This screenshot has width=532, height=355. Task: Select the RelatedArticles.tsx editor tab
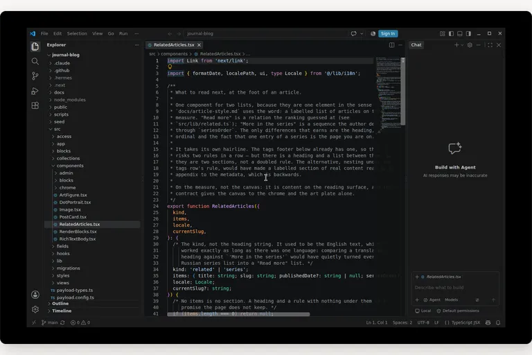[174, 45]
